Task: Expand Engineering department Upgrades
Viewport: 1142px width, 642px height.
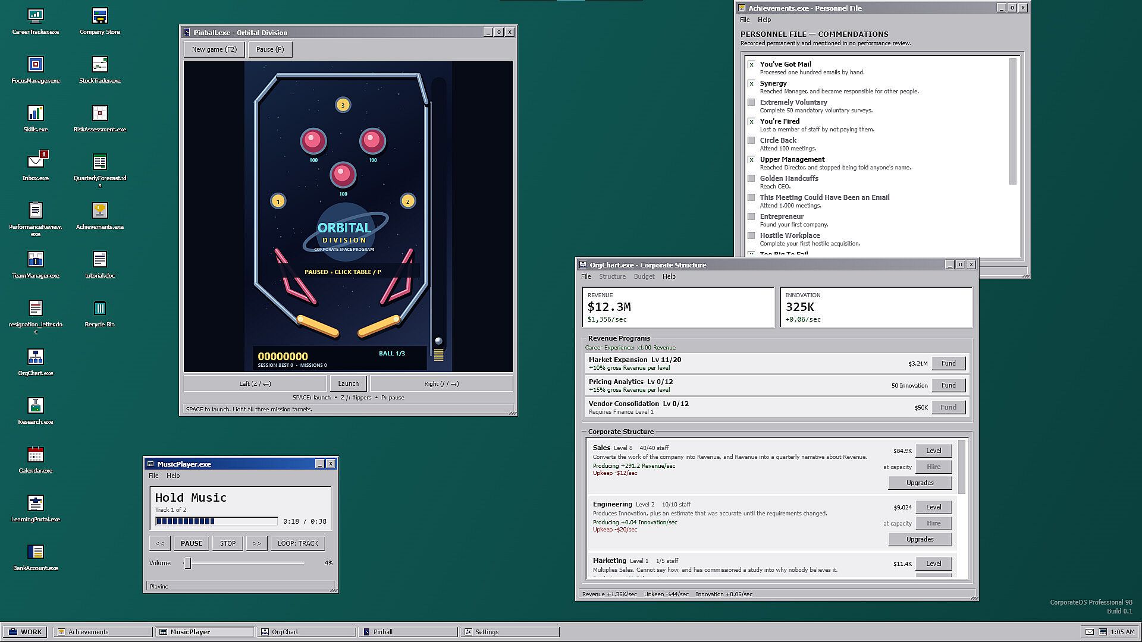Action: coord(920,539)
